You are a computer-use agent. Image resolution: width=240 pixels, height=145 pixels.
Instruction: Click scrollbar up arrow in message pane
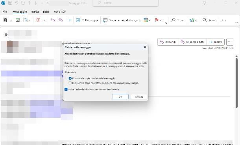click(236, 56)
